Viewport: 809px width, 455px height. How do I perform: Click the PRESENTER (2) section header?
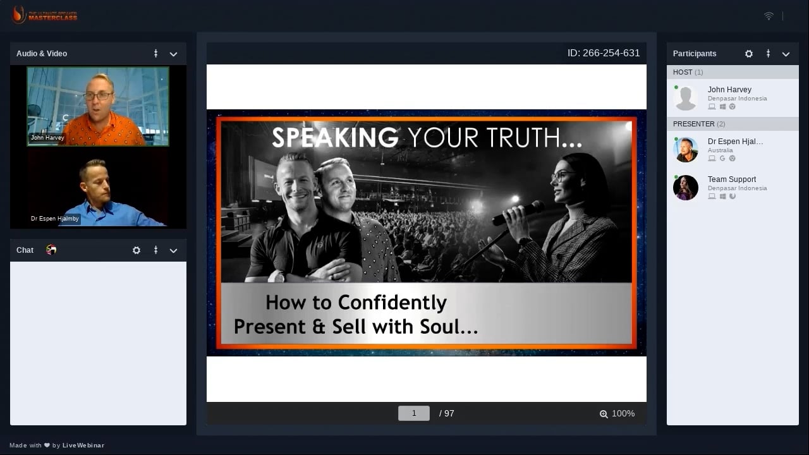(733, 124)
